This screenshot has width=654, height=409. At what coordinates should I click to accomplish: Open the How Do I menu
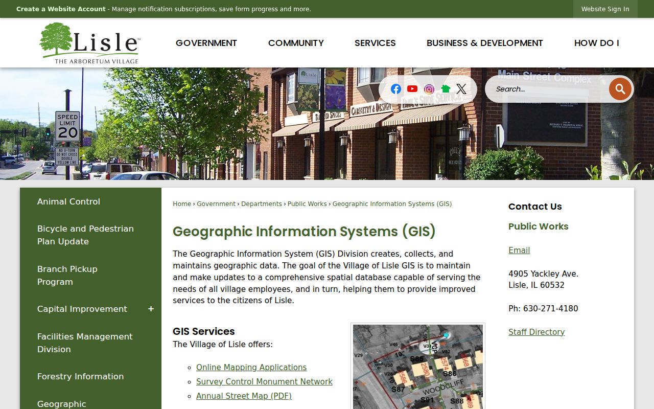(597, 43)
